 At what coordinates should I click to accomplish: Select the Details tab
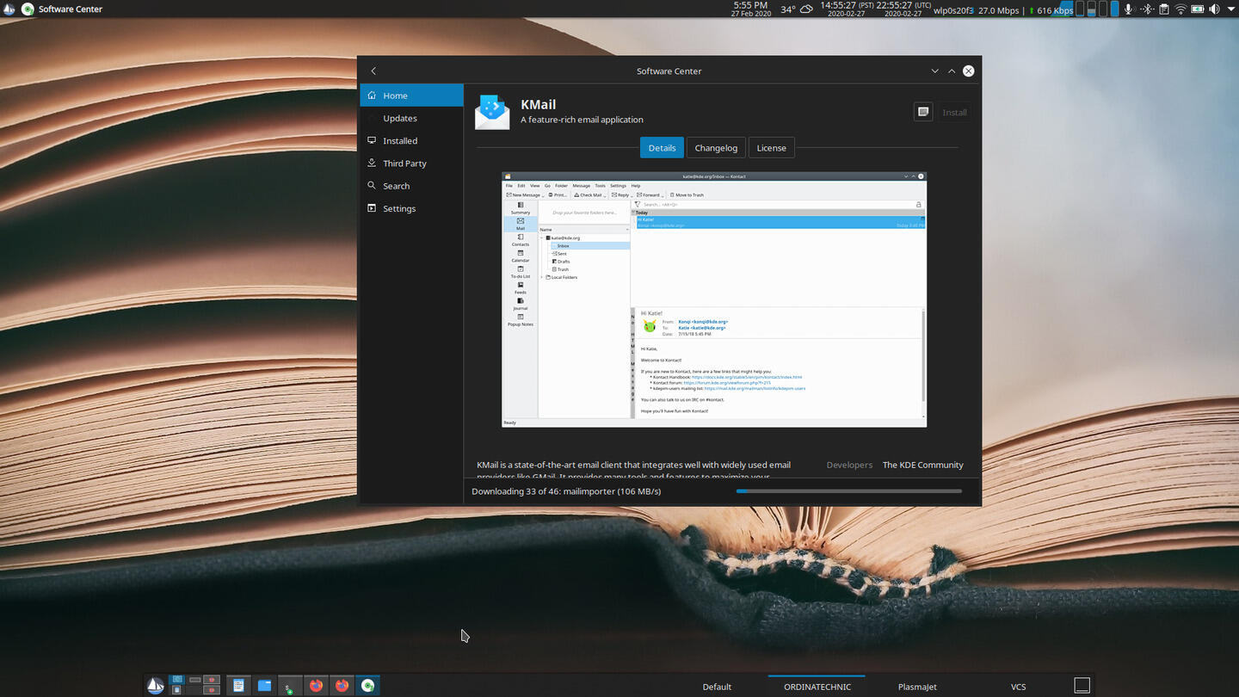coord(662,148)
